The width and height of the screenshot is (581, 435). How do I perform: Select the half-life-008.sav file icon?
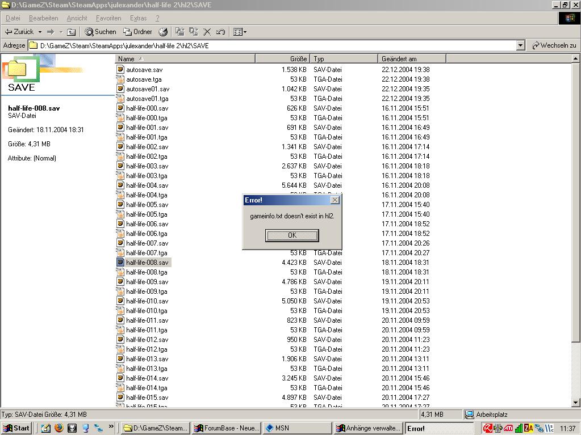click(120, 262)
